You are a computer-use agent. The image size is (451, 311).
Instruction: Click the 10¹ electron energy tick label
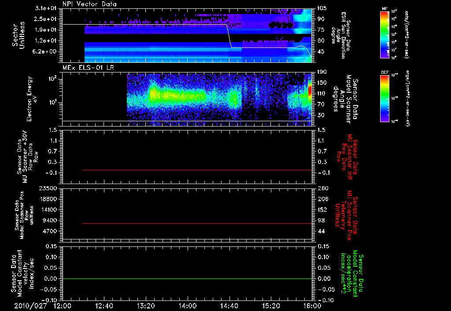click(53, 102)
